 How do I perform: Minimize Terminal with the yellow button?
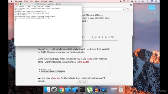18,4
